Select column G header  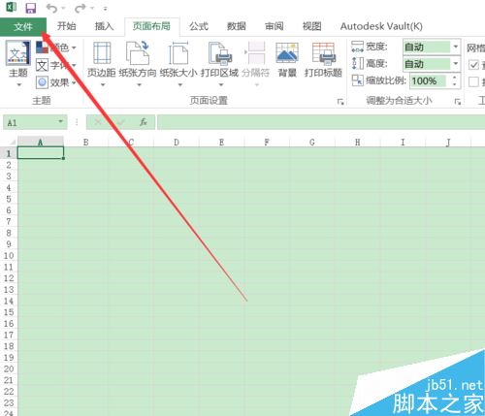pos(312,142)
